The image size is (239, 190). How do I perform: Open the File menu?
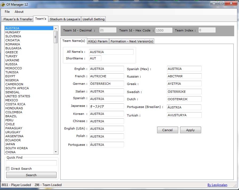click(x=7, y=12)
